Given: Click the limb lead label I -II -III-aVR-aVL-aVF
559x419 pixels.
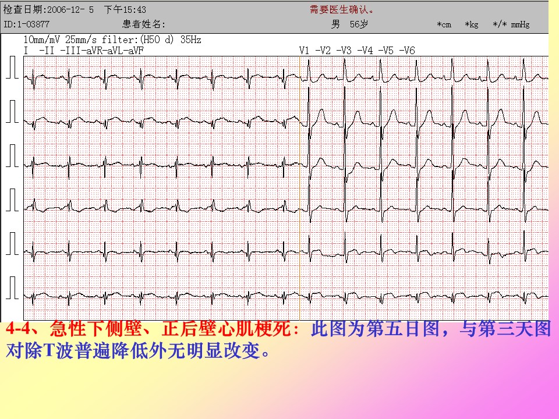Looking at the screenshot, I should (84, 51).
